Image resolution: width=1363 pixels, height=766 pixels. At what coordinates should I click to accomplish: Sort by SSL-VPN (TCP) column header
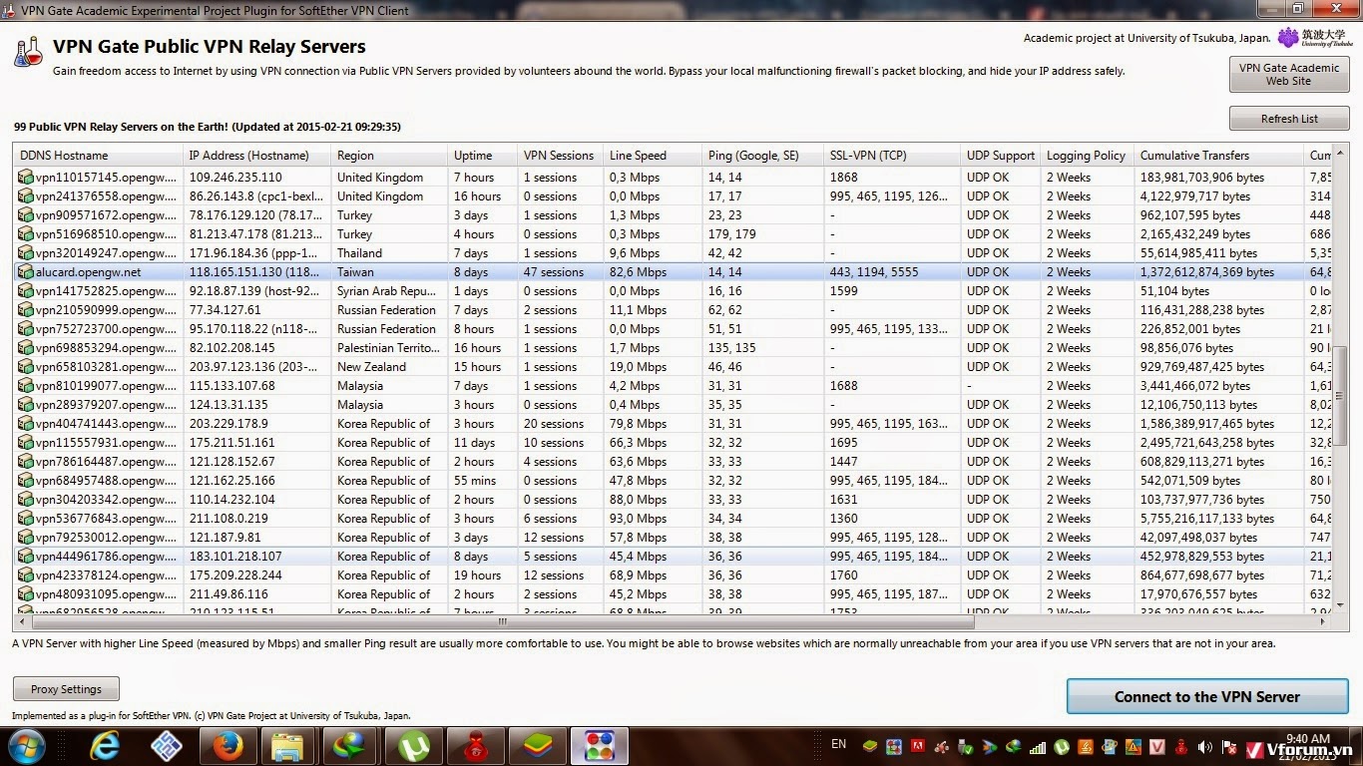[892, 156]
